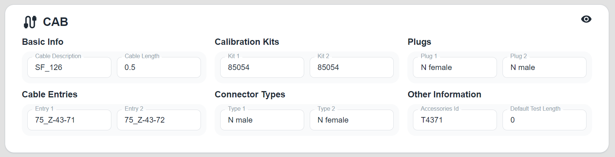Image resolution: width=615 pixels, height=157 pixels.
Task: Click the Plugs section heading
Action: [x=419, y=42]
